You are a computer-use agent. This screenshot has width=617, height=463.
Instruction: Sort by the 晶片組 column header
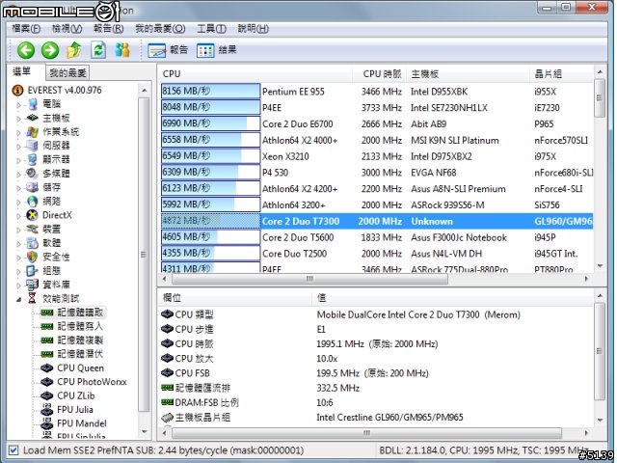(x=561, y=73)
